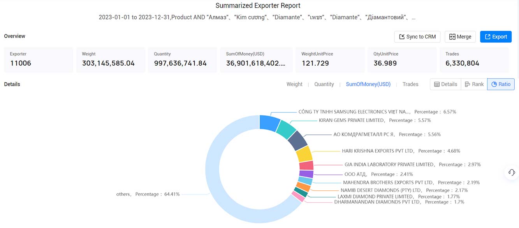
Task: Click the Trades card showing 6,330,804
Action: [474, 60]
